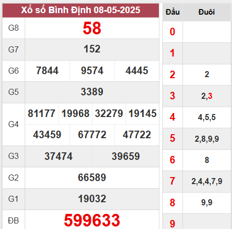Click G6 number 9574
This screenshot has height=229, width=232.
pyautogui.click(x=92, y=71)
